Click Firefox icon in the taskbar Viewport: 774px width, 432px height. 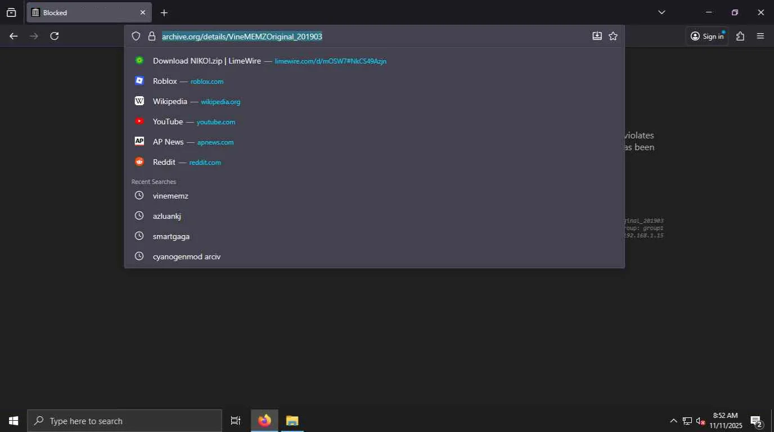pyautogui.click(x=264, y=421)
